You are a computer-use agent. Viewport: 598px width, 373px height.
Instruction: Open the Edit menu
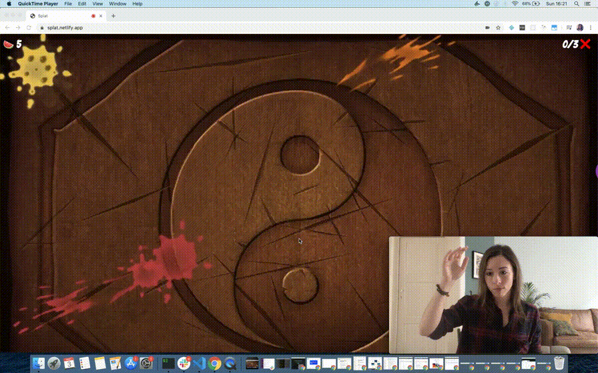(82, 4)
